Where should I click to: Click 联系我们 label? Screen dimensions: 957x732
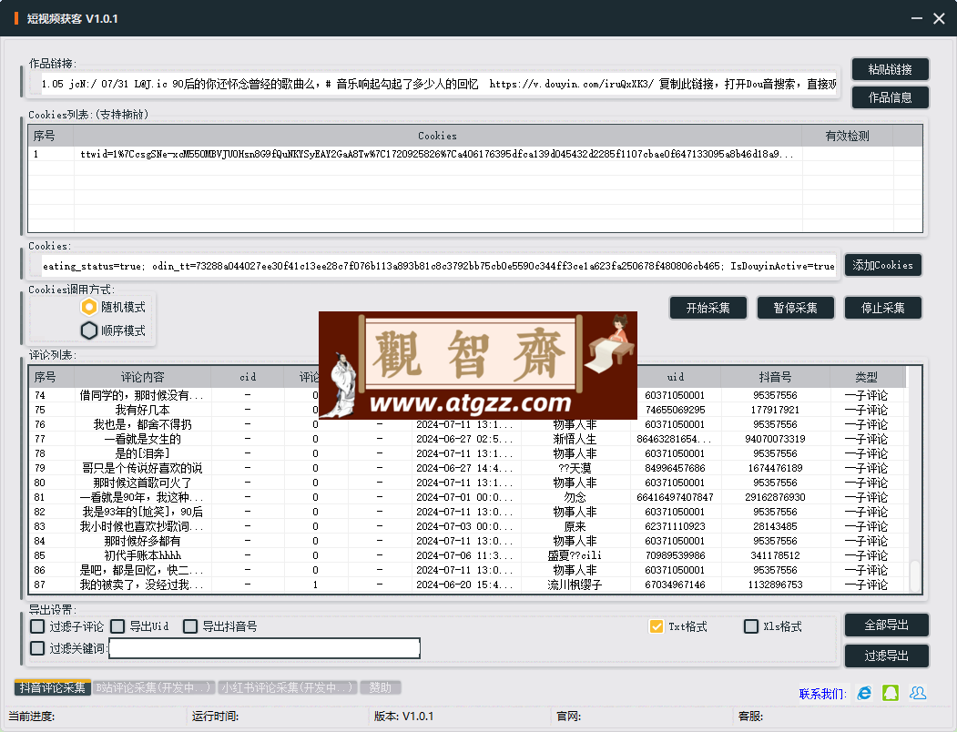(x=822, y=694)
